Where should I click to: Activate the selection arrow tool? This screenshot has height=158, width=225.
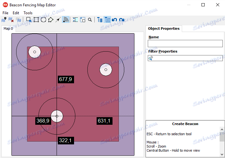click(29, 20)
